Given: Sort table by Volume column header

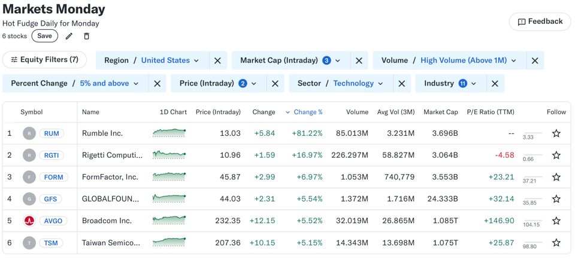Looking at the screenshot, I should click(x=356, y=112).
